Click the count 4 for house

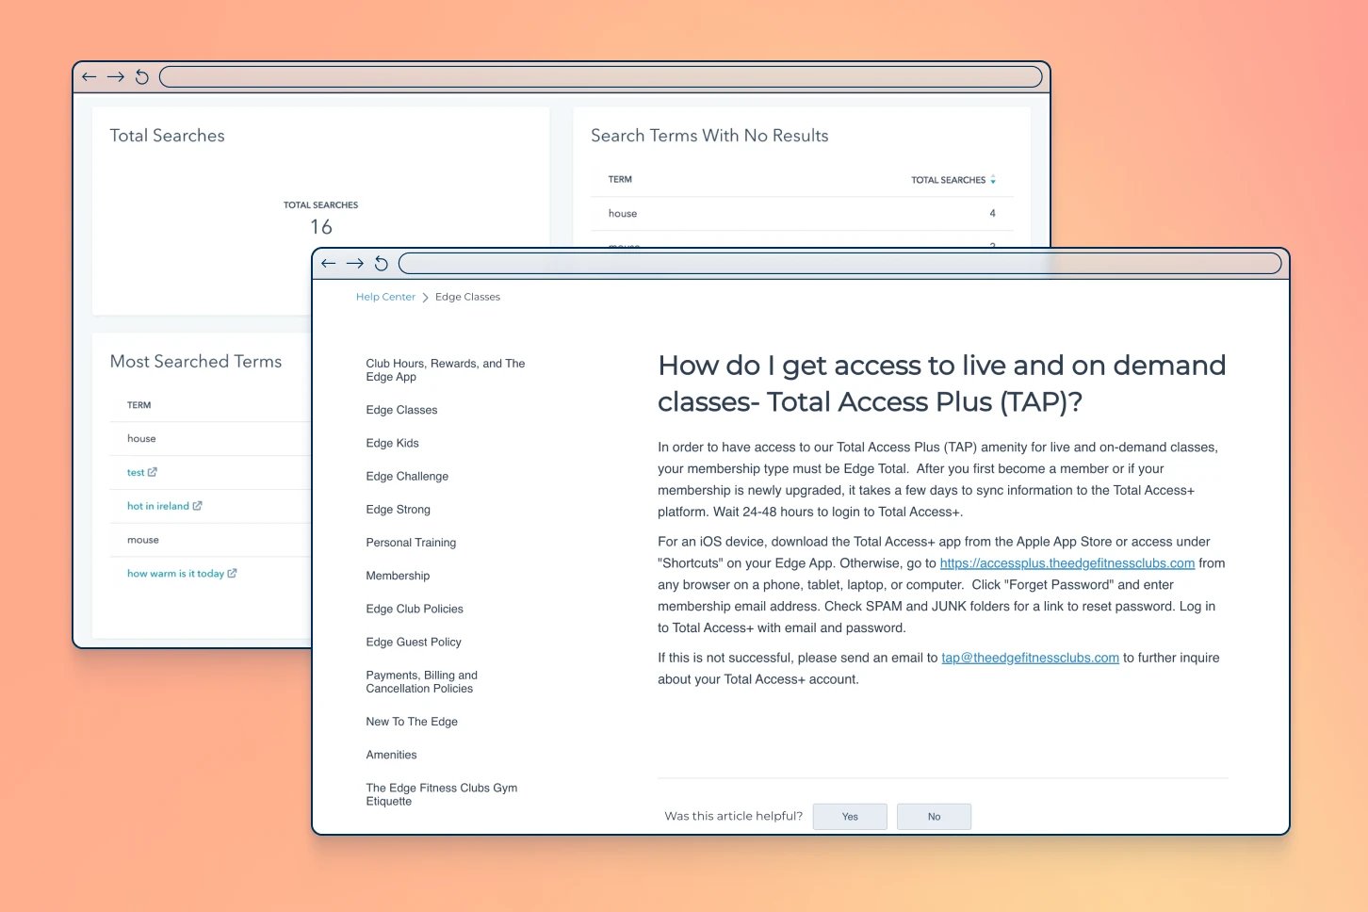click(992, 214)
